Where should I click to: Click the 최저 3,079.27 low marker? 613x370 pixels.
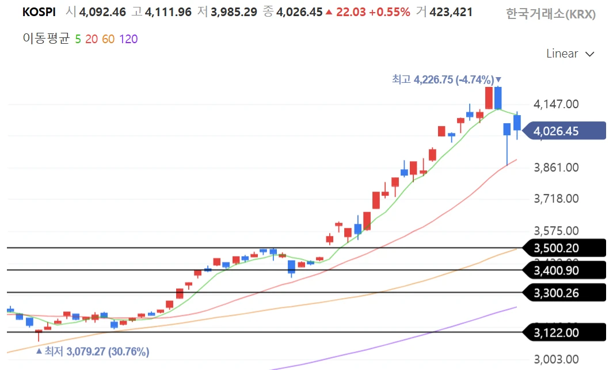pyautogui.click(x=92, y=351)
